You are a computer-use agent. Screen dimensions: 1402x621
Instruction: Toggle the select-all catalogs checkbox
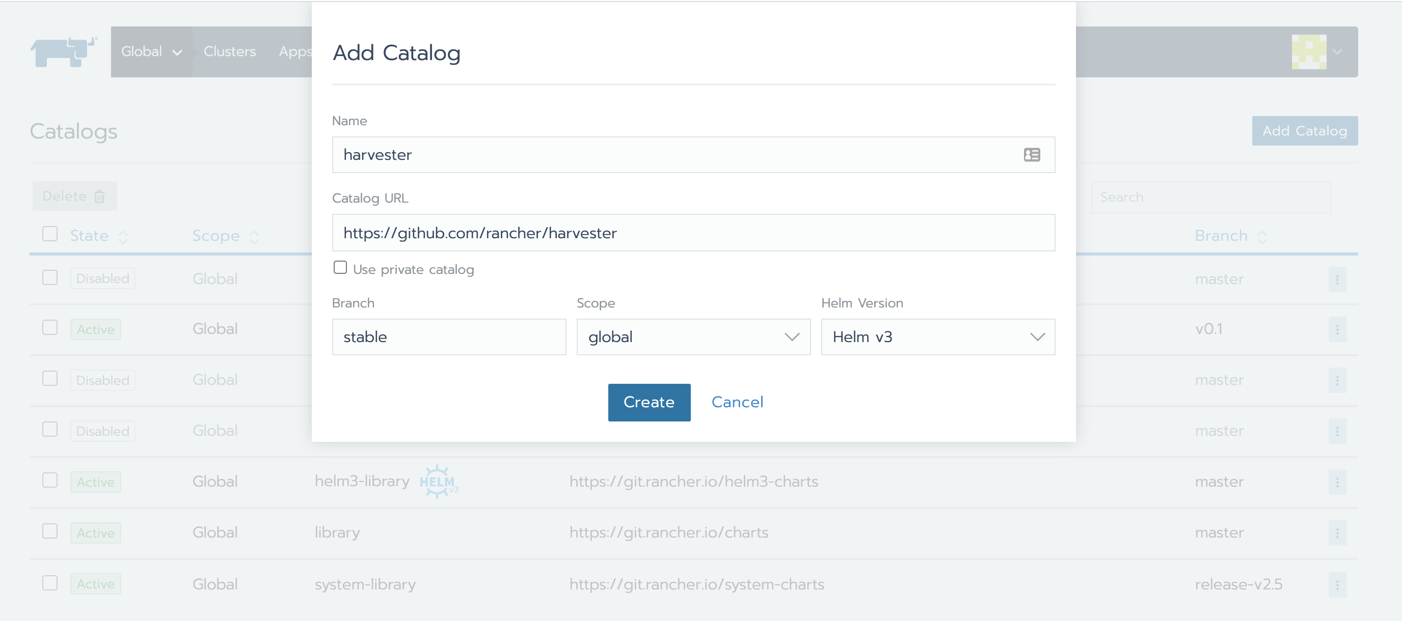(50, 234)
